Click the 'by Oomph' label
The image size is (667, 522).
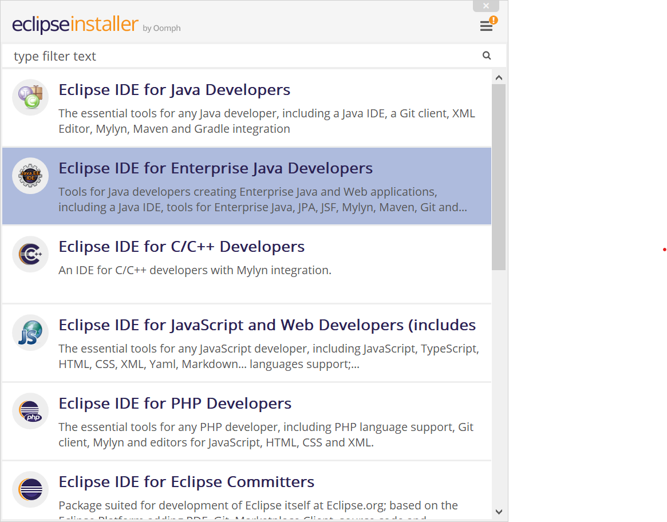click(161, 28)
